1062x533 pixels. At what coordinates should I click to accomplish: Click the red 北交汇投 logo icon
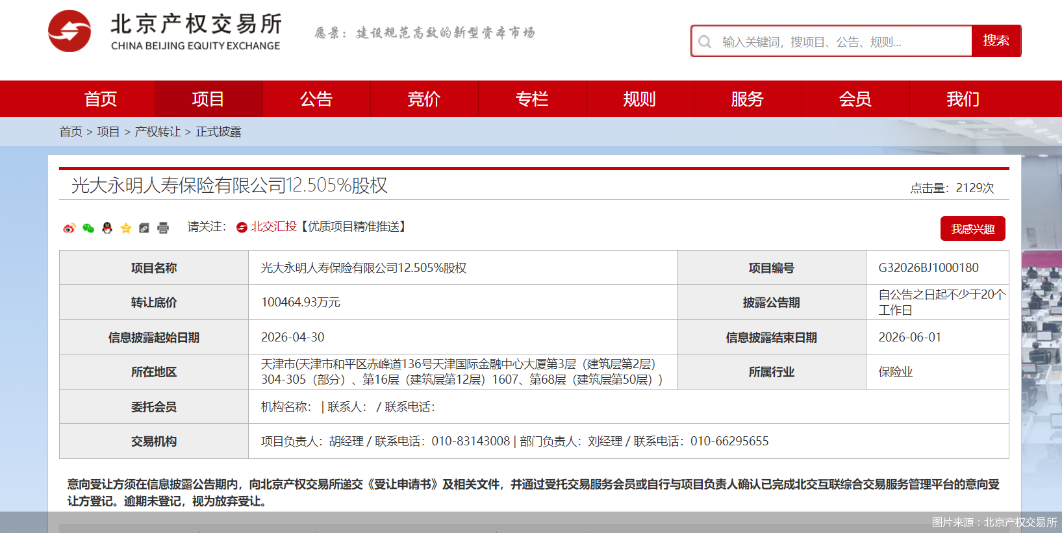click(242, 227)
